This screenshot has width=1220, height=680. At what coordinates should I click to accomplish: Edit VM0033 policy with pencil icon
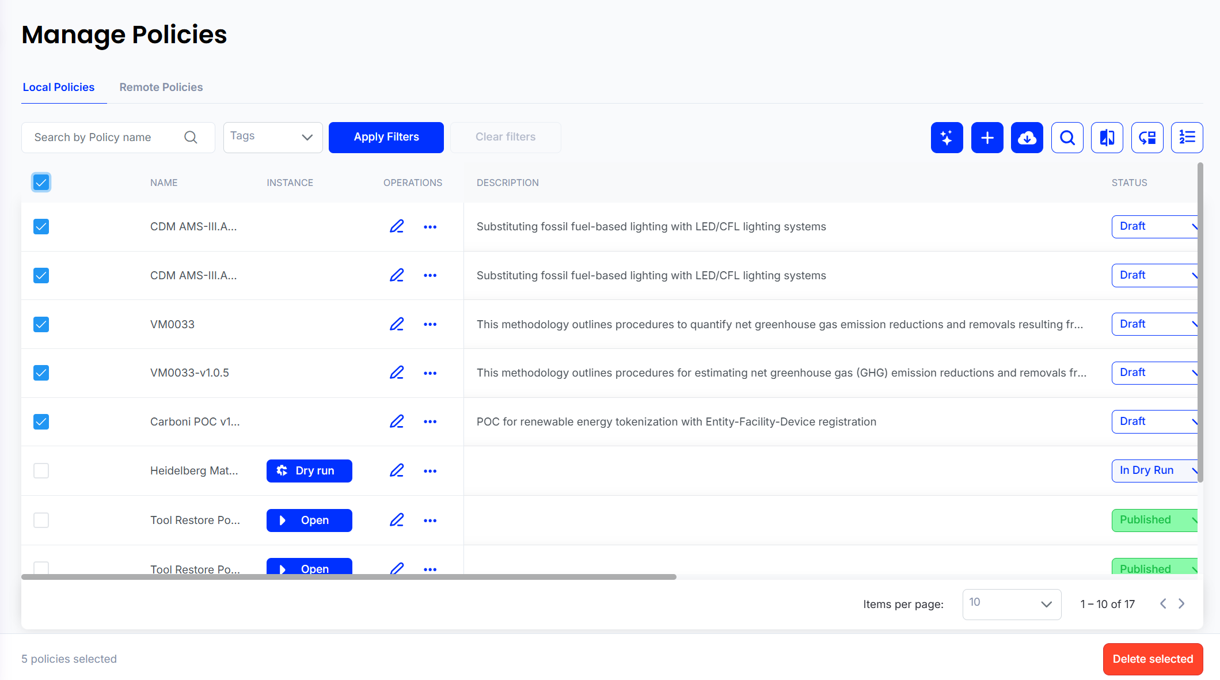(x=397, y=324)
